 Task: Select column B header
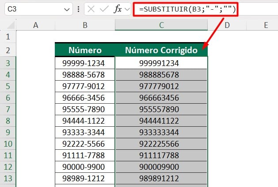[x=85, y=25]
